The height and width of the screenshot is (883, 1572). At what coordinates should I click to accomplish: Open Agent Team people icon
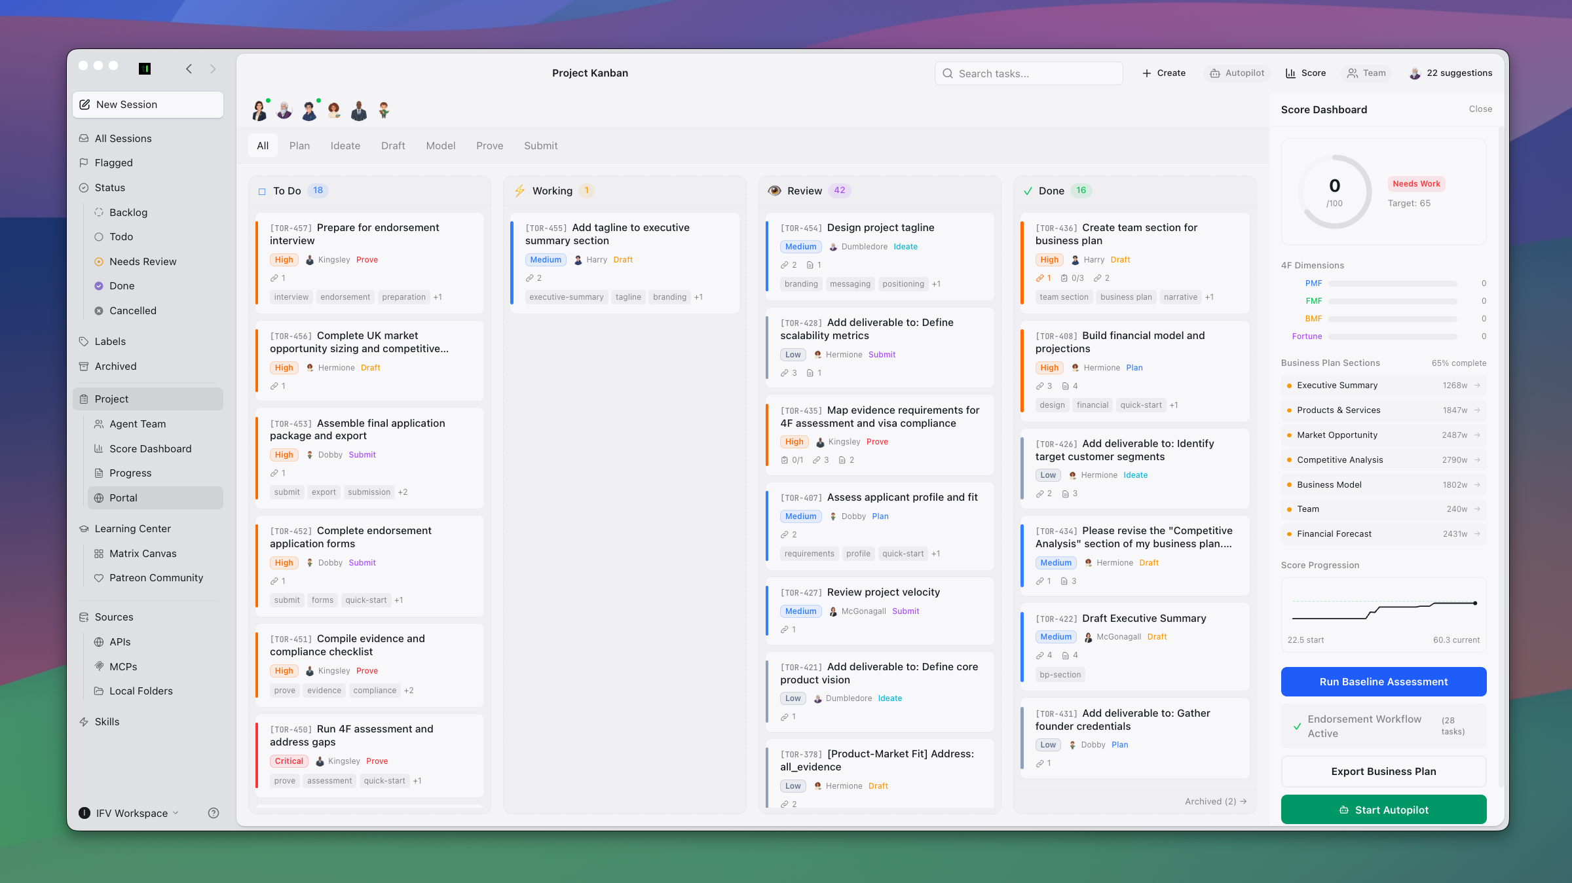[99, 424]
